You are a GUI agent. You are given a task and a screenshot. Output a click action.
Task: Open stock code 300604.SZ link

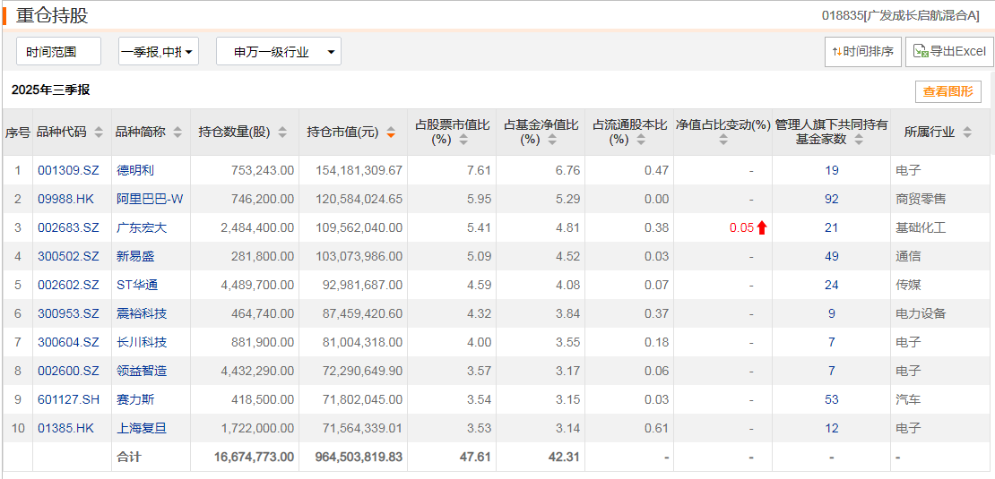click(x=68, y=343)
